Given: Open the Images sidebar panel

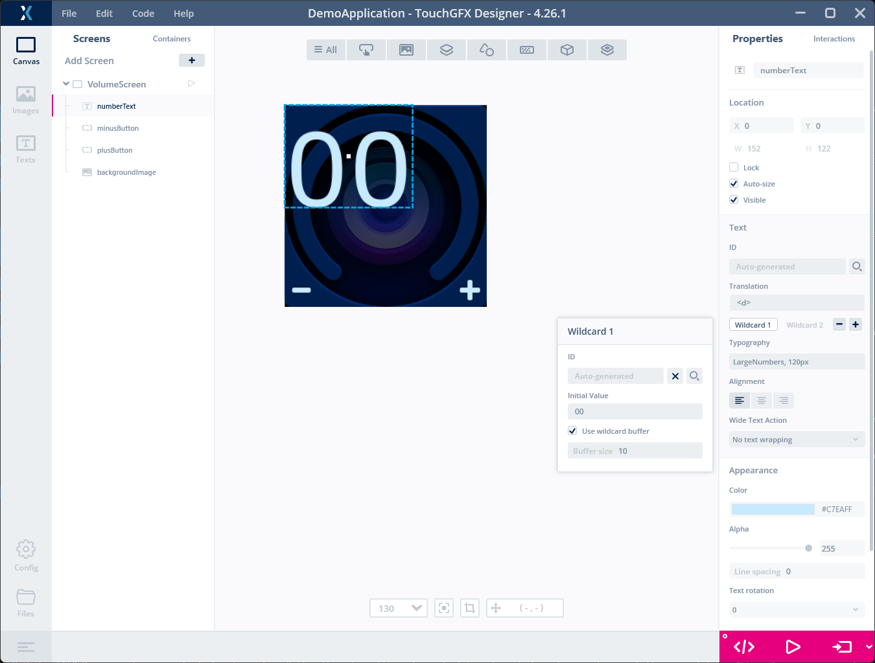Looking at the screenshot, I should (x=26, y=100).
